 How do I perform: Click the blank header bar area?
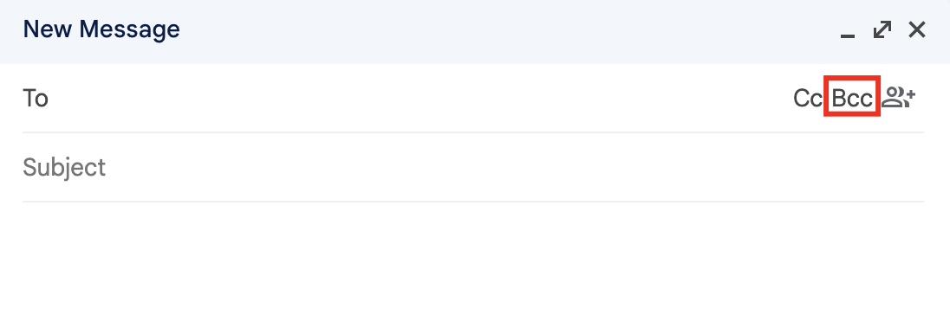(509, 30)
